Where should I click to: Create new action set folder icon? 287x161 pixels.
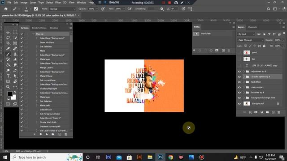[53, 134]
